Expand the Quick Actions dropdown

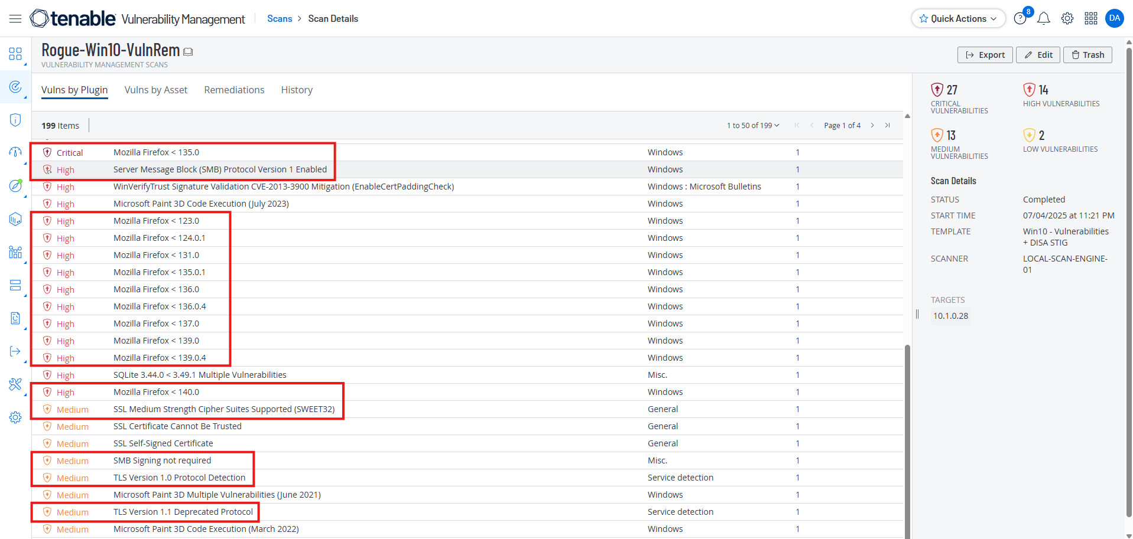coord(958,19)
